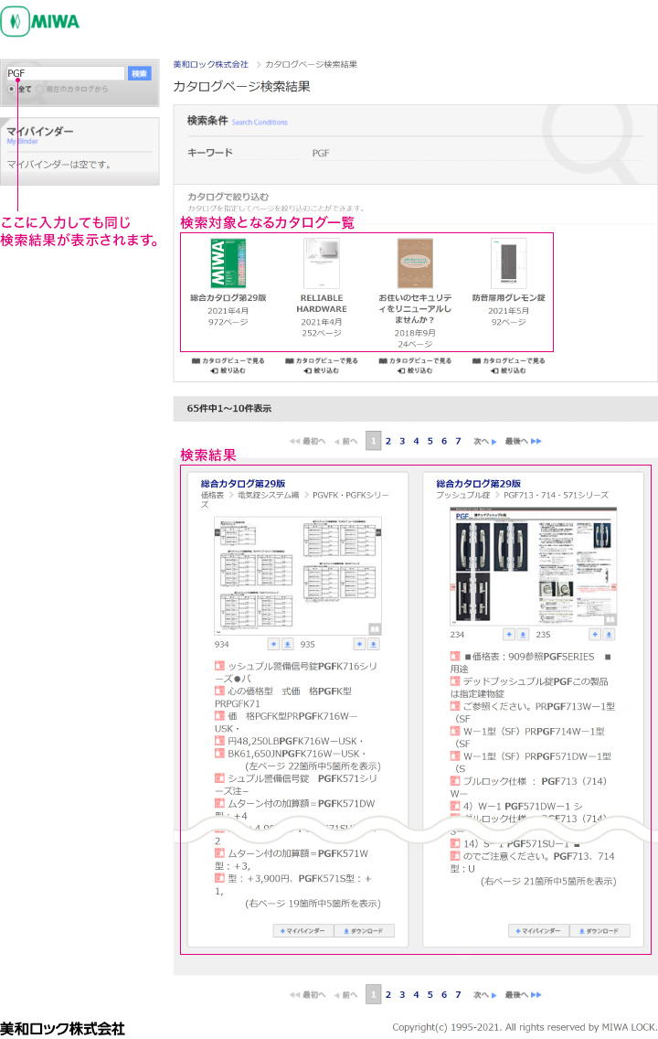Open 総合カタログ第29版 title of PGVFK・PGFKシリーズ card
Screen dimensions: 658x1039
tap(243, 483)
